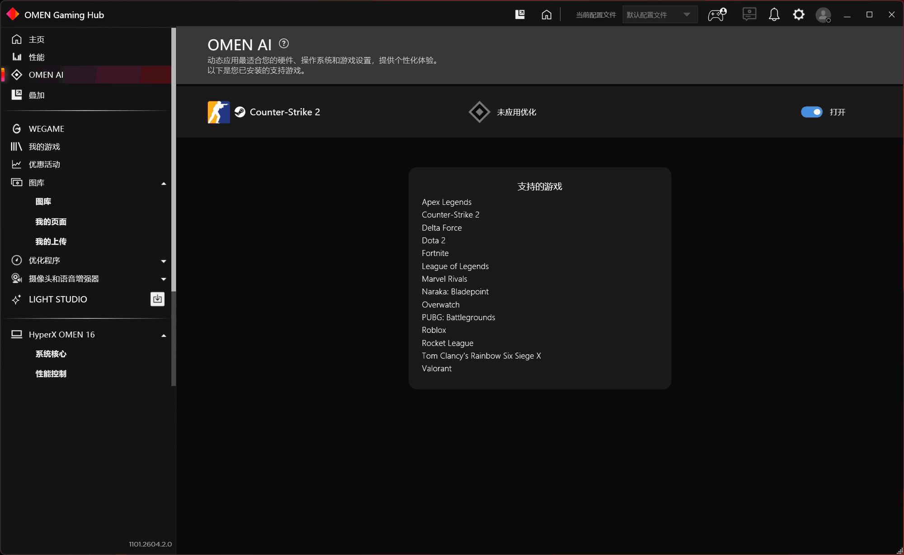Open the 图库 sub-item under 图库
The height and width of the screenshot is (555, 904).
tap(43, 202)
